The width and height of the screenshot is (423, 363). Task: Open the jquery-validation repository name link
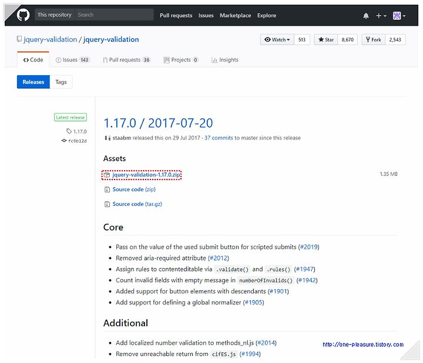pyautogui.click(x=111, y=39)
